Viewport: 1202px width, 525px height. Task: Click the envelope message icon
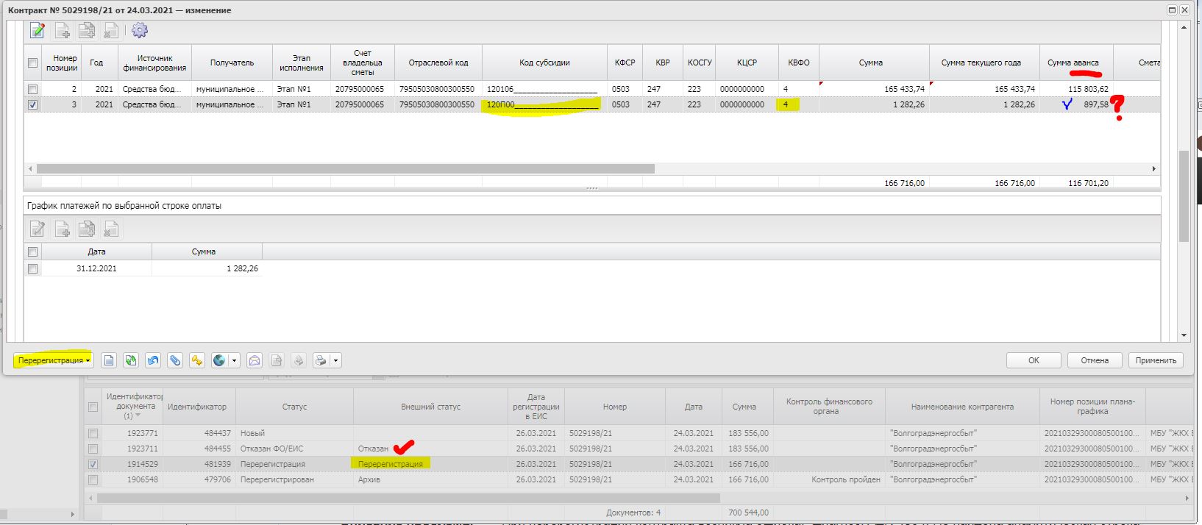[254, 360]
